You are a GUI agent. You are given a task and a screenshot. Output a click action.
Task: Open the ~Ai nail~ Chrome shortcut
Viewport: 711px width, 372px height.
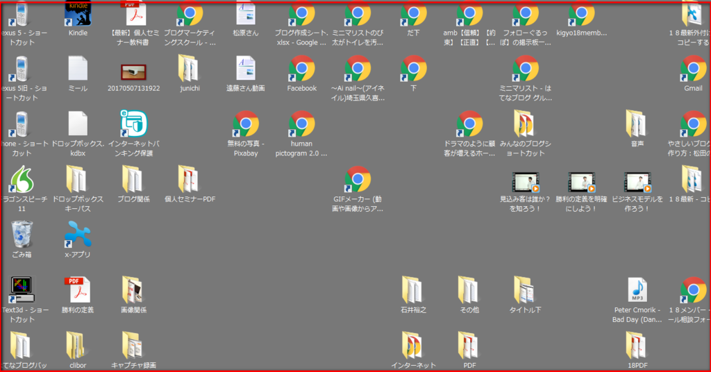(358, 69)
